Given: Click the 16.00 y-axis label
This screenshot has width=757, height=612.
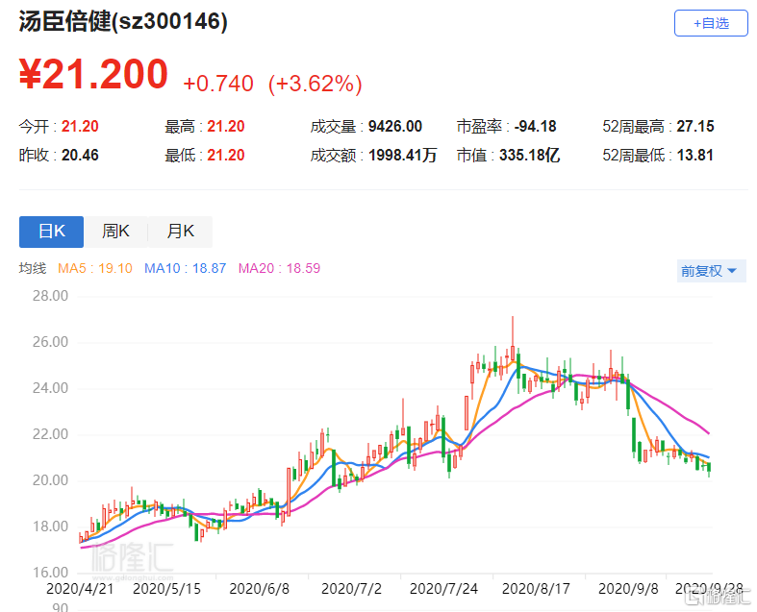Looking at the screenshot, I should [50, 573].
